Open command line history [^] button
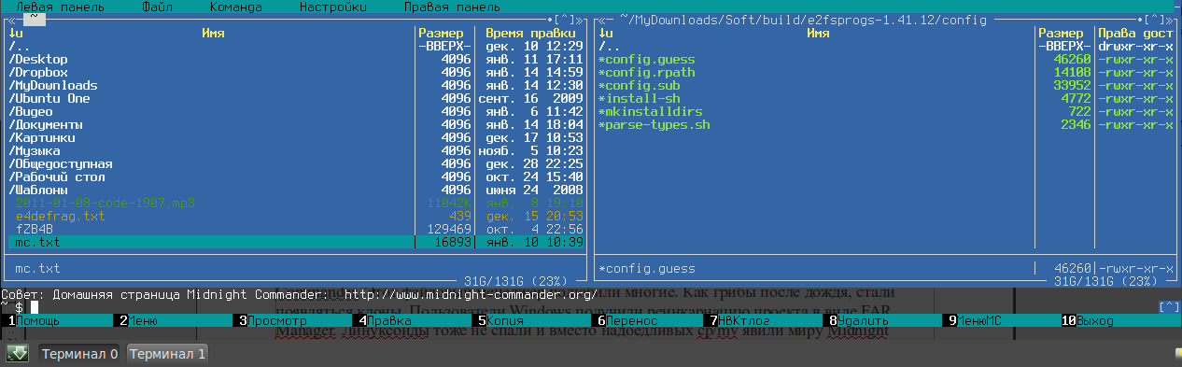The width and height of the screenshot is (1182, 367). click(1168, 306)
